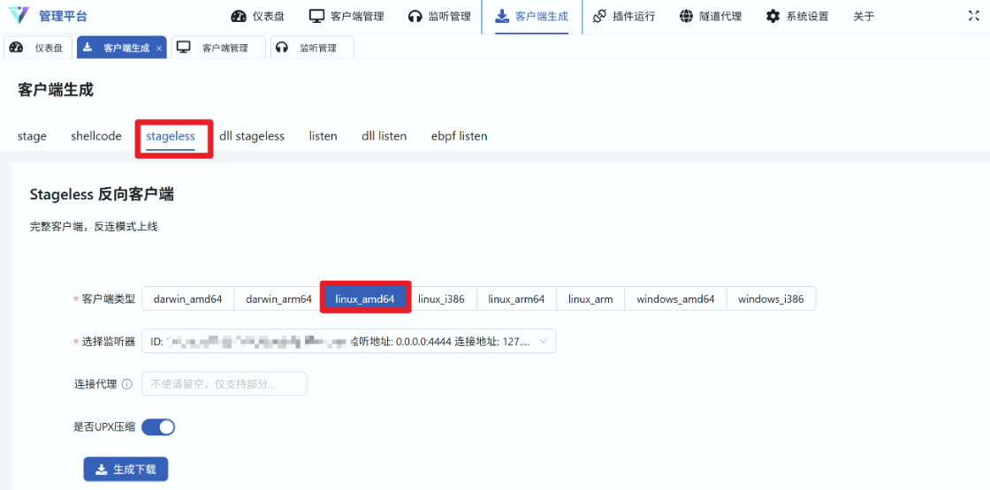Toggle the 是否UPX压缩 switch

[x=158, y=427]
